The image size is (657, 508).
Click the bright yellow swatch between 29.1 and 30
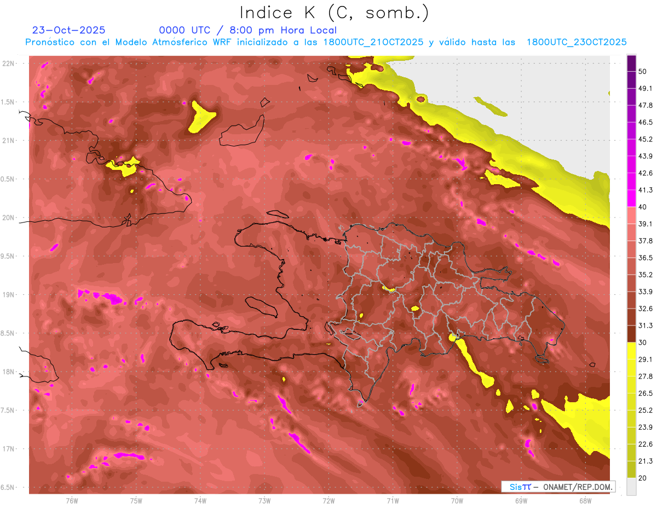point(631,351)
